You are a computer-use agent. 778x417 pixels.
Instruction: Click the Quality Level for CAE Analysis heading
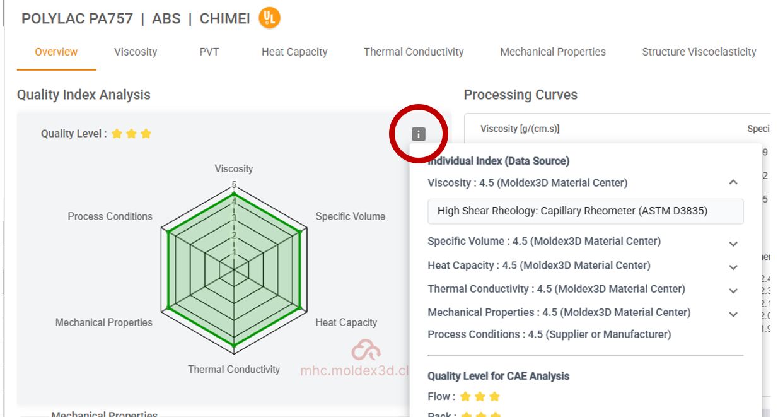click(498, 376)
